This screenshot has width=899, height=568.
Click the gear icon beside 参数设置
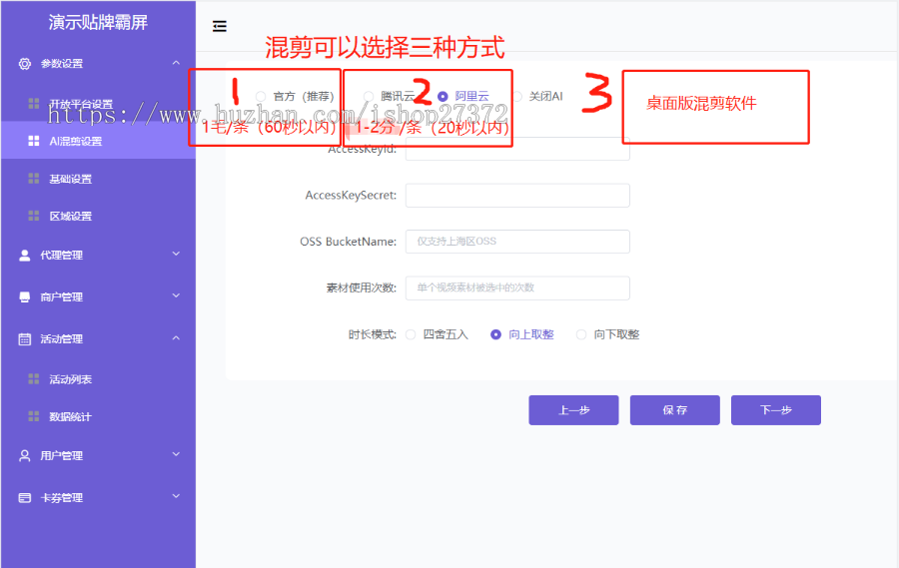(x=25, y=64)
